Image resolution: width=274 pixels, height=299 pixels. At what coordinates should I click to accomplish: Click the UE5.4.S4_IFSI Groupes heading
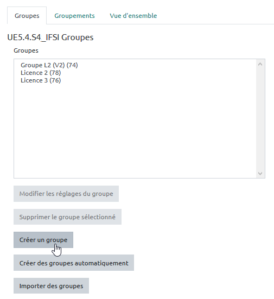50,37
